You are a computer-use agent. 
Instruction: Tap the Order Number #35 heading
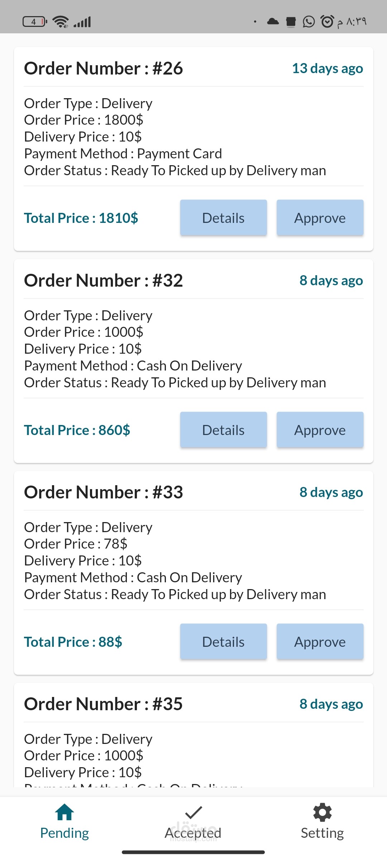[104, 704]
